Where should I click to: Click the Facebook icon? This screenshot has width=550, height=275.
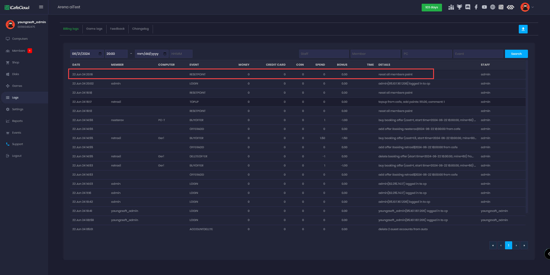pos(476,7)
